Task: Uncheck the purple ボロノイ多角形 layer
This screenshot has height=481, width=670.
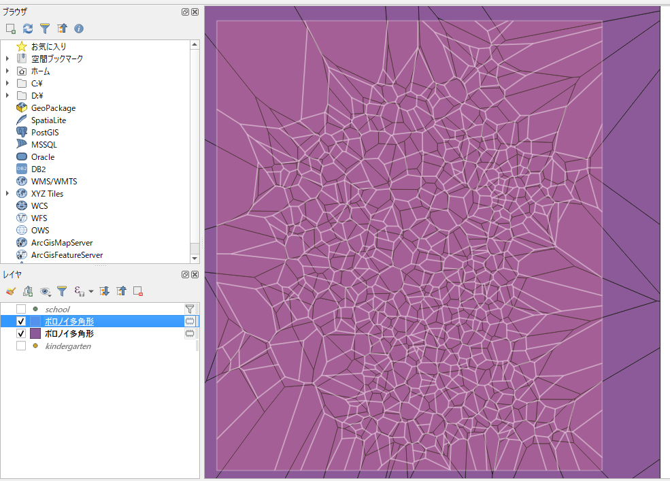Action: pos(21,333)
